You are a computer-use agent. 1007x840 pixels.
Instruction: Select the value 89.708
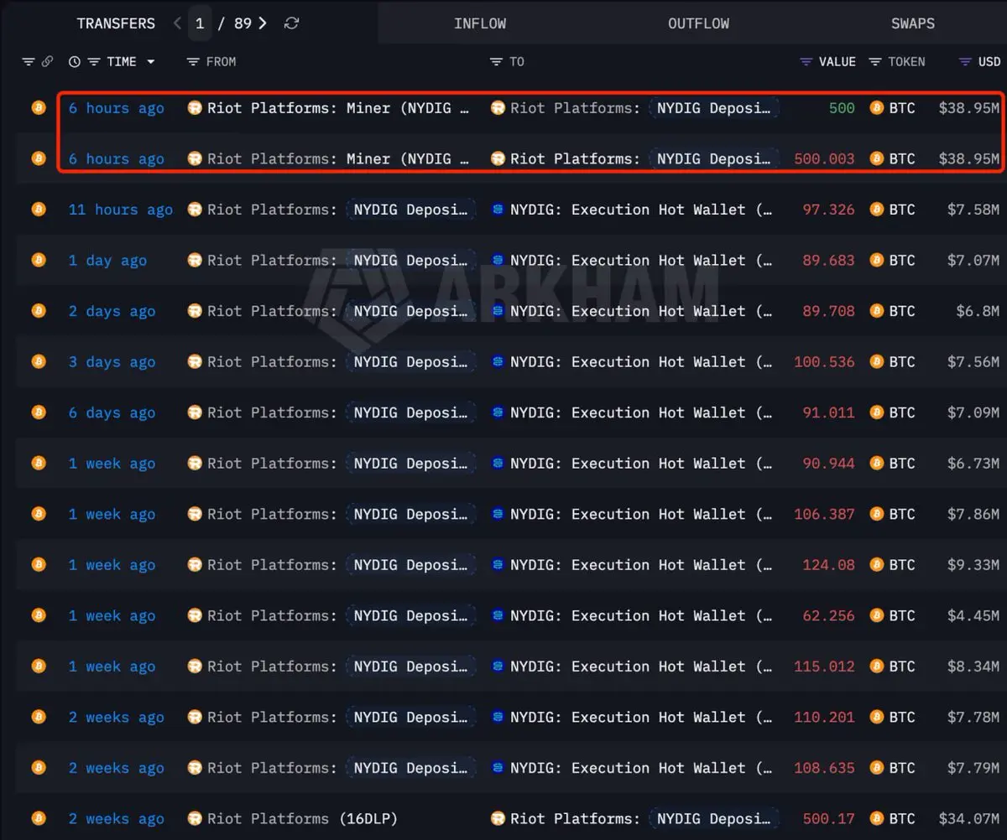click(828, 311)
